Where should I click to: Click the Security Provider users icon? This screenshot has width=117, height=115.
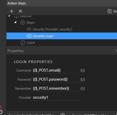(29, 29)
